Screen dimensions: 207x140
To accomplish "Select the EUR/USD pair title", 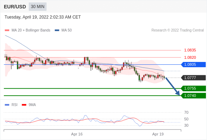I will (15, 7).
